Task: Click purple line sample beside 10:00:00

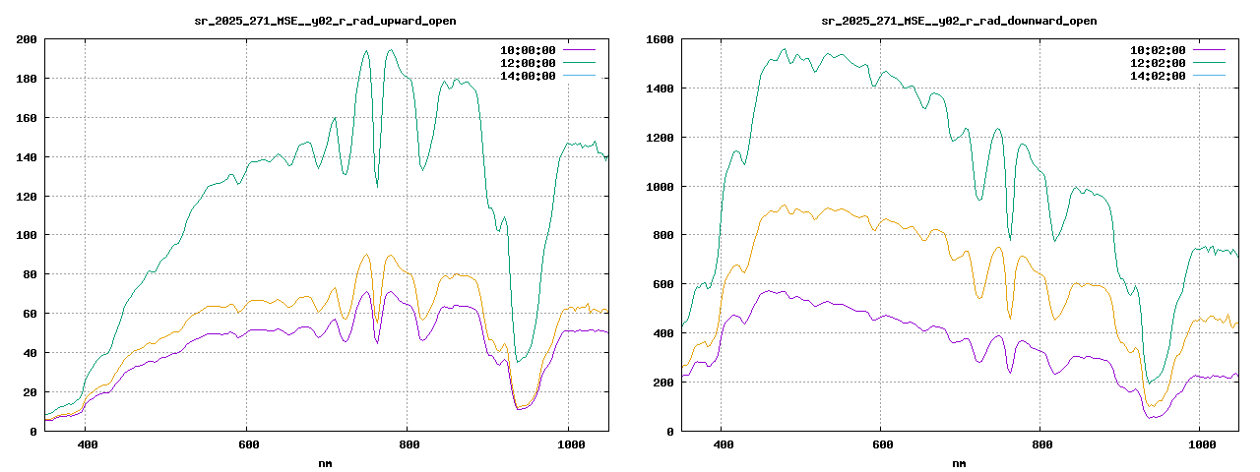Action: (x=579, y=50)
